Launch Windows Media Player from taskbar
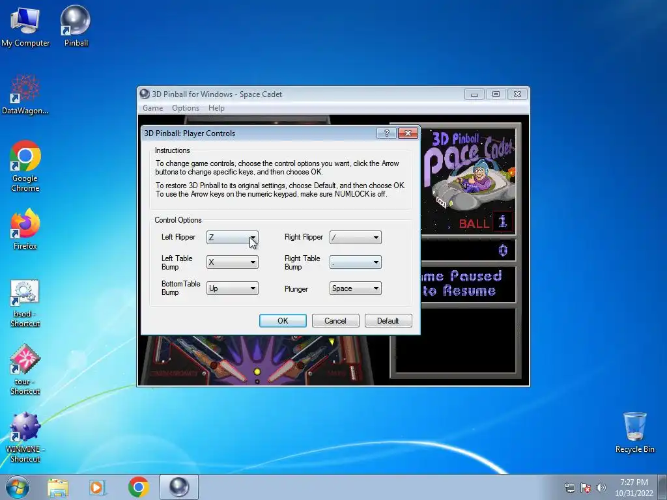 click(98, 488)
